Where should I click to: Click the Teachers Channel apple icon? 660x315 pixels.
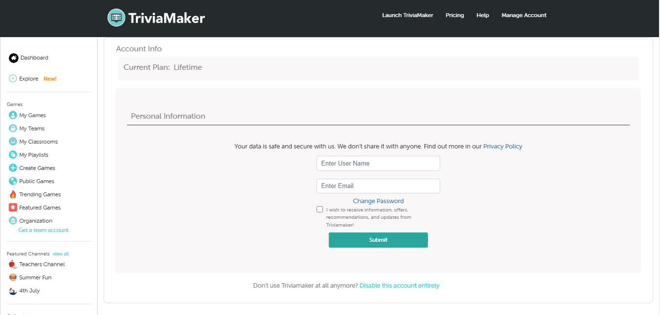(x=13, y=264)
